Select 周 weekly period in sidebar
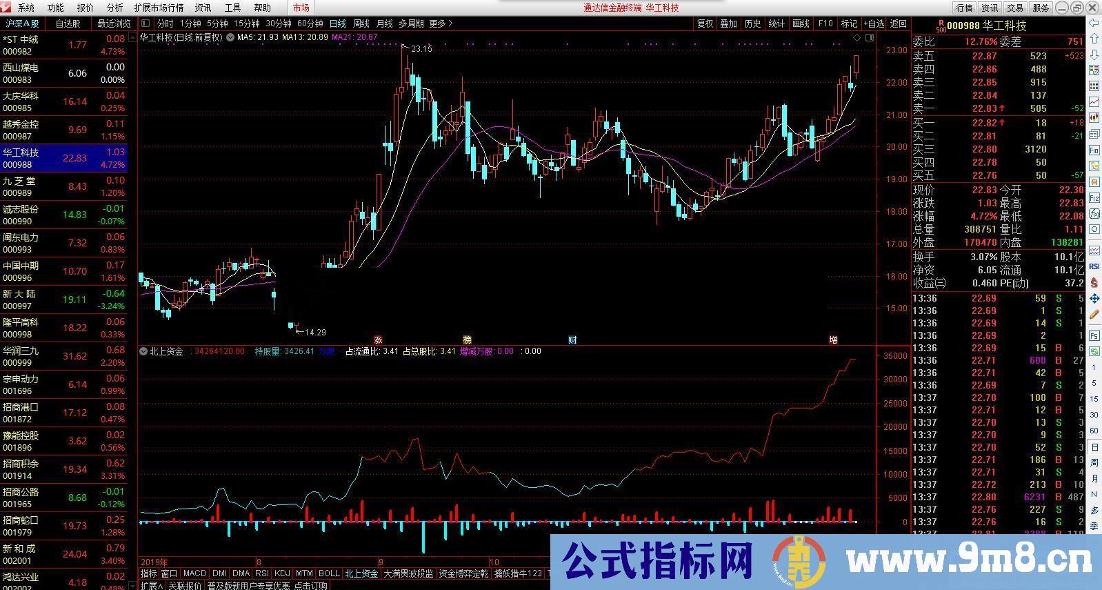 [x=1094, y=463]
